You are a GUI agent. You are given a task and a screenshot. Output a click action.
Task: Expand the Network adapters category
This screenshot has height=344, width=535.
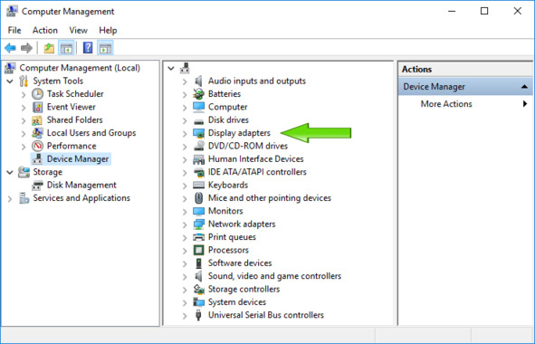click(x=185, y=225)
